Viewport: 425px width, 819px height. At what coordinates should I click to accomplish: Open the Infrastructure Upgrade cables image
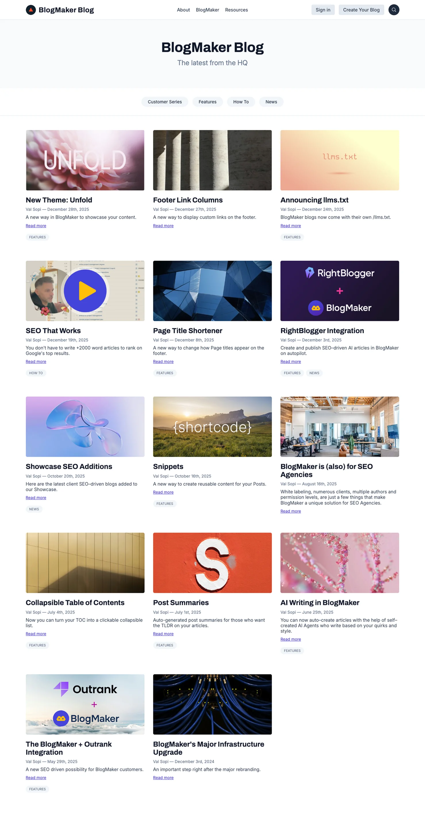point(212,704)
